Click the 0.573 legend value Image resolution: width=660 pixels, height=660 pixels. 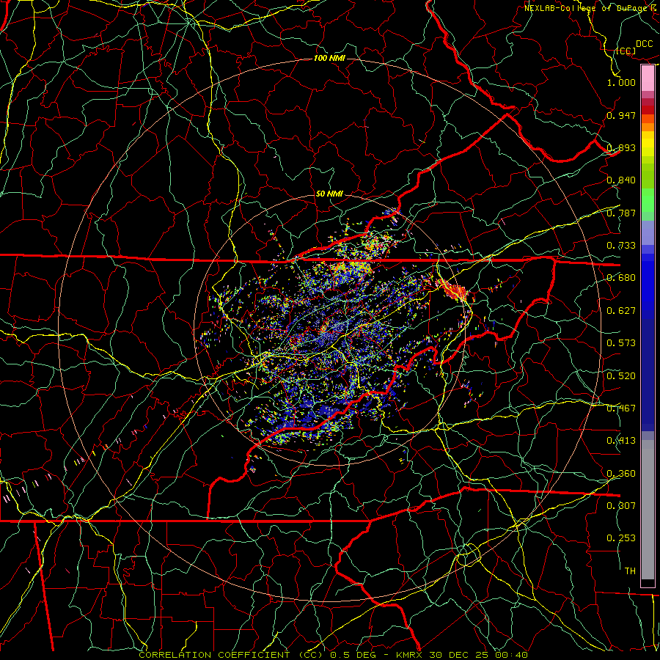click(x=621, y=343)
